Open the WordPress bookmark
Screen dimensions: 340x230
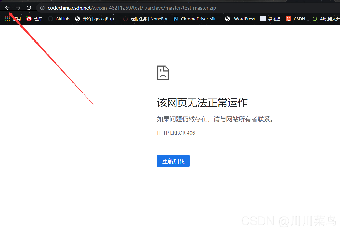[240, 19]
